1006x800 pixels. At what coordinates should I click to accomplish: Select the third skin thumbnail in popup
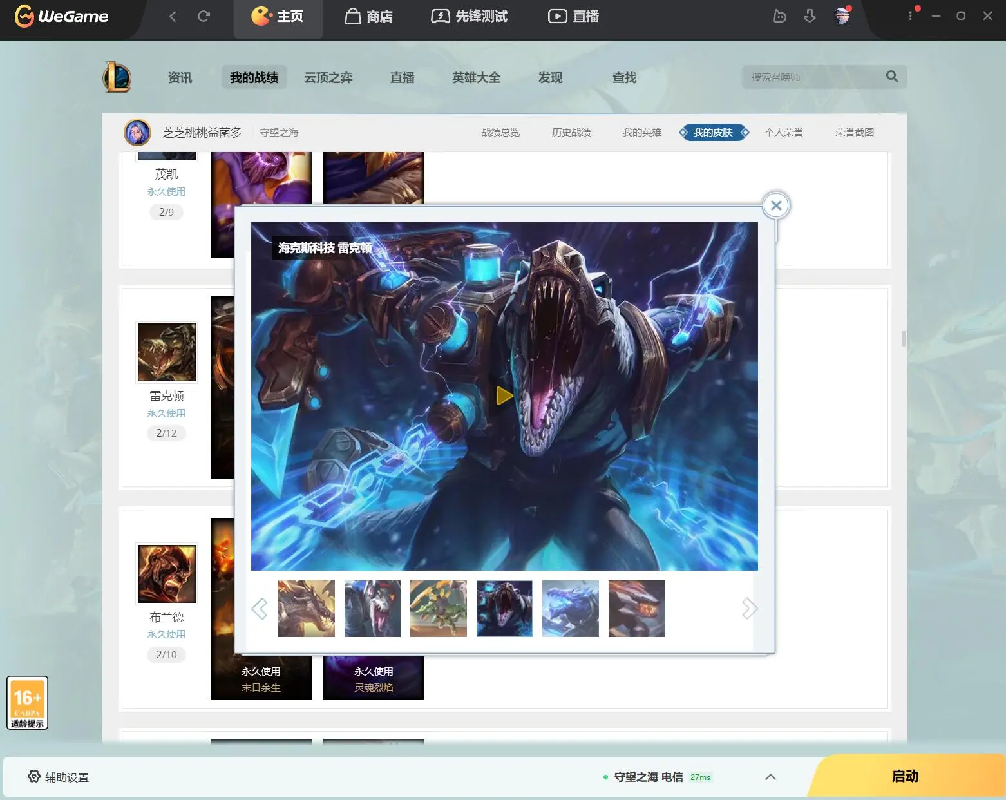point(439,609)
